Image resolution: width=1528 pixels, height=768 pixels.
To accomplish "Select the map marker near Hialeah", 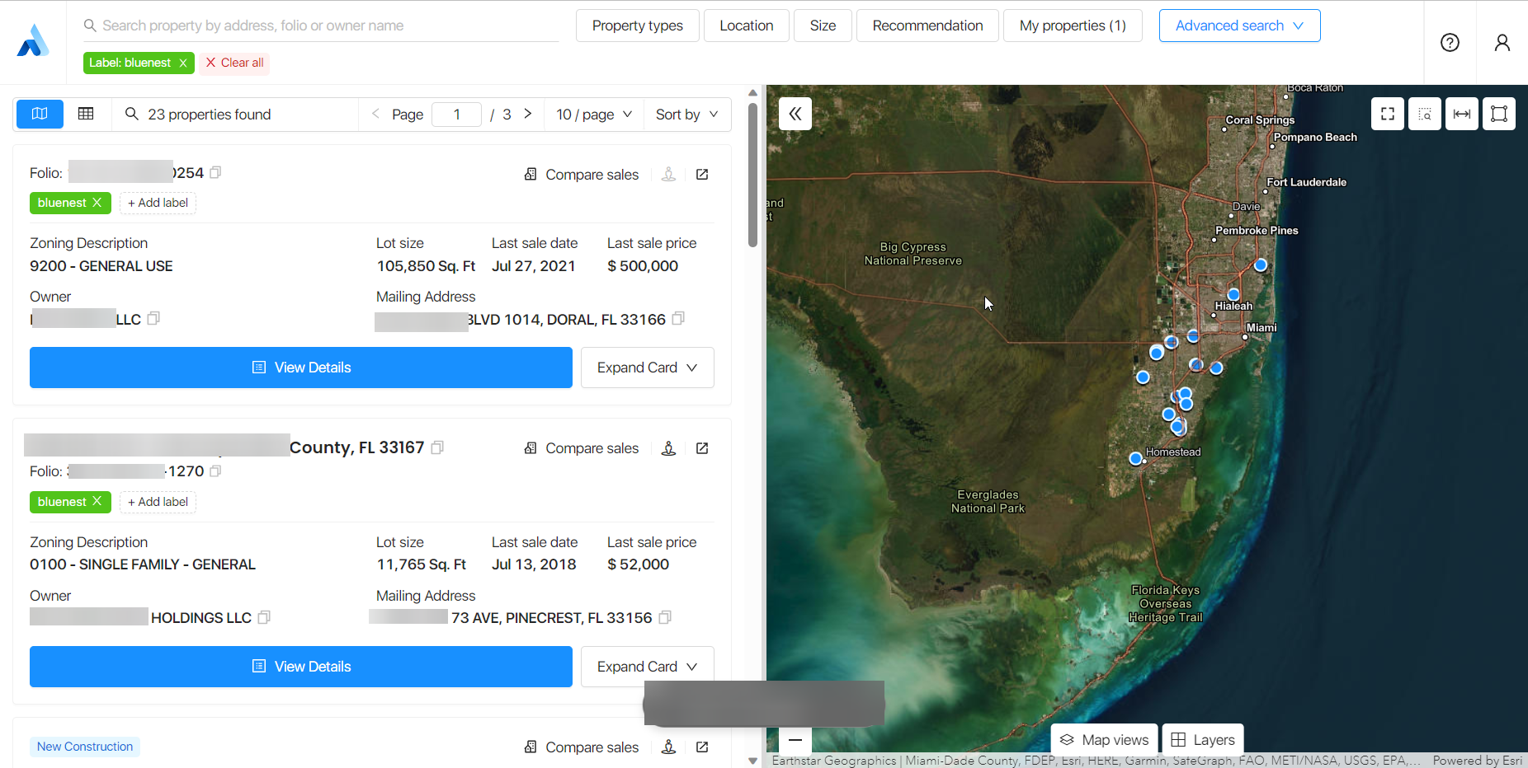I will click(1233, 294).
